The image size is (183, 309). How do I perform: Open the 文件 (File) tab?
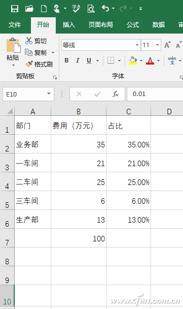(15, 24)
